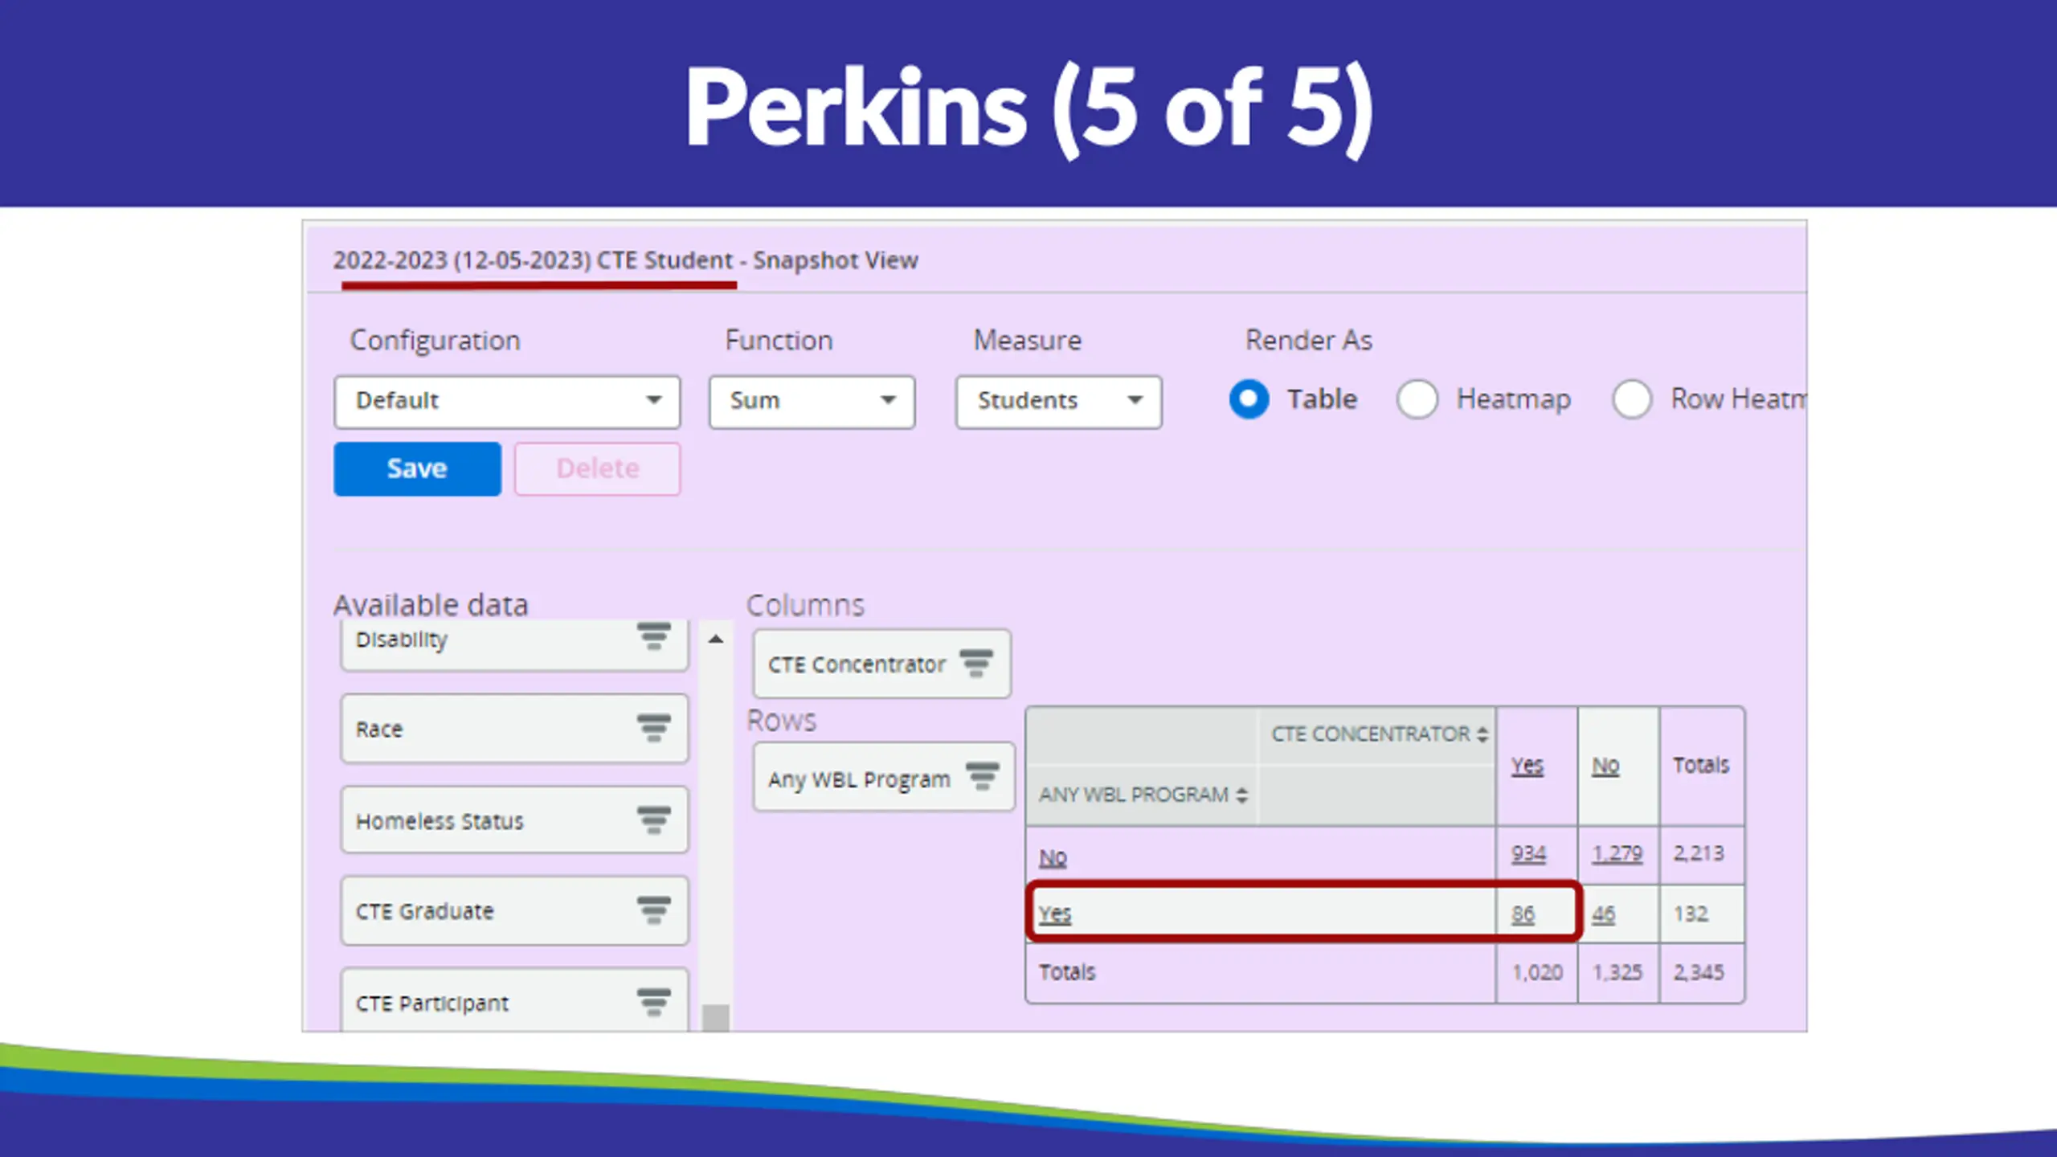Click the filter icon on Disability field
Image resolution: width=2057 pixels, height=1157 pixels.
[x=654, y=636]
